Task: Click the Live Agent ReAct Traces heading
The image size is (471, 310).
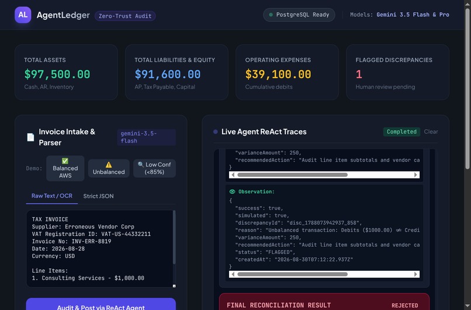Action: 264,131
